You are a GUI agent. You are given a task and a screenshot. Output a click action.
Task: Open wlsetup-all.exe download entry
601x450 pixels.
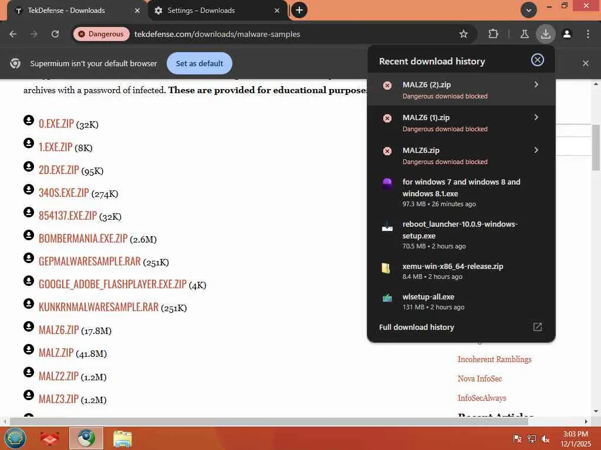[x=461, y=302]
